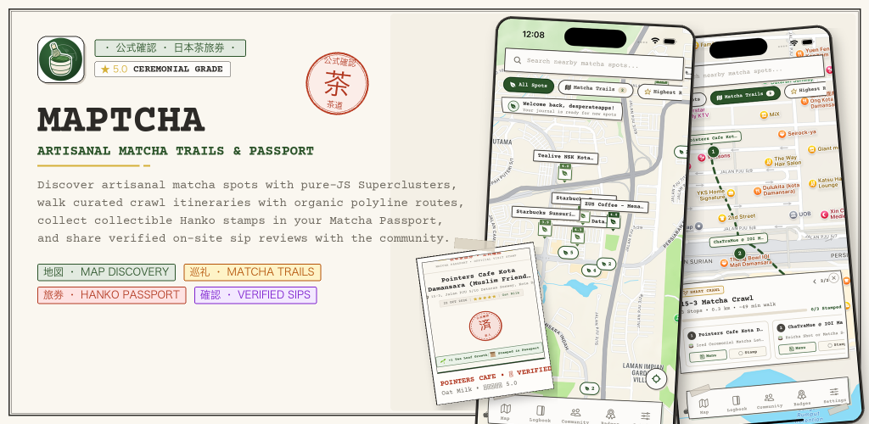The width and height of the screenshot is (869, 424).
Task: Click the MAPTCHA heading
Action: click(x=121, y=120)
